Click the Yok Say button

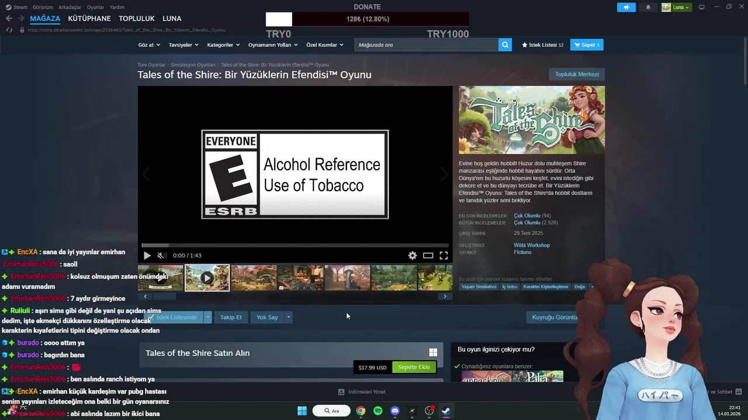267,317
